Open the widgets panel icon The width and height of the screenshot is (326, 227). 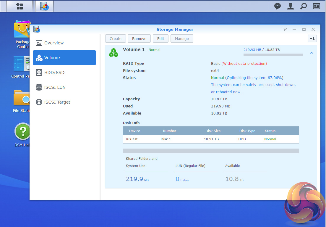point(317,6)
